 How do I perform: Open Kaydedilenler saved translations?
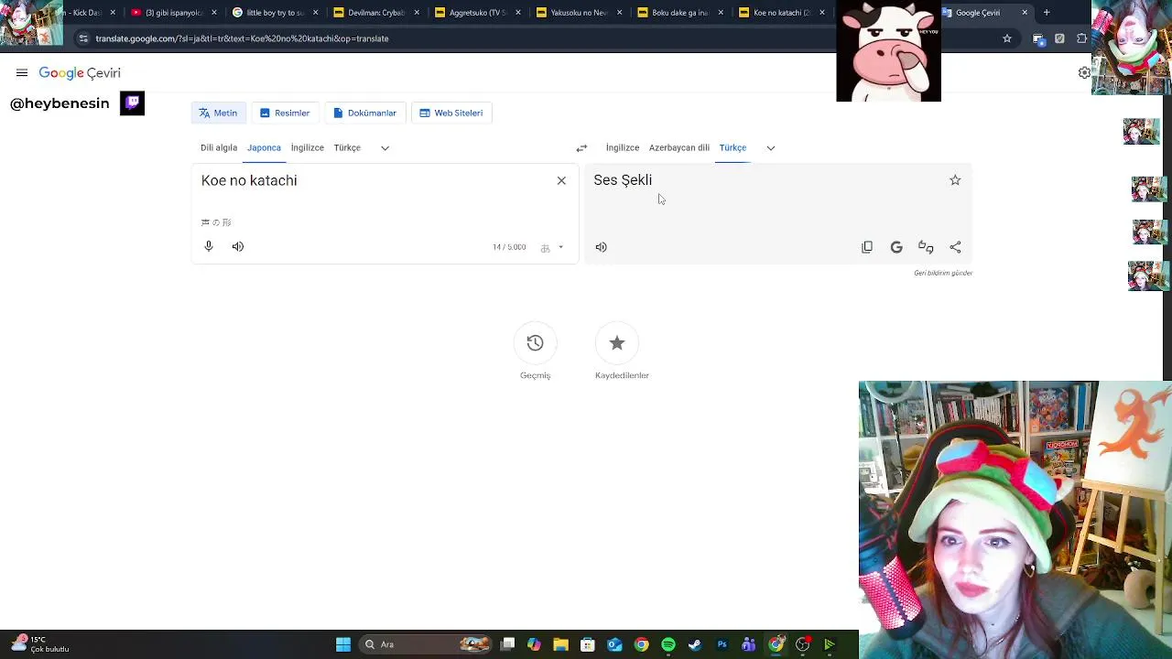click(622, 352)
